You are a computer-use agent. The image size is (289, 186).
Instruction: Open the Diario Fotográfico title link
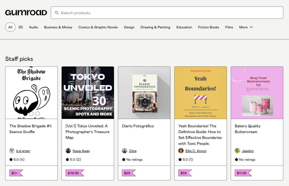[x=138, y=126]
